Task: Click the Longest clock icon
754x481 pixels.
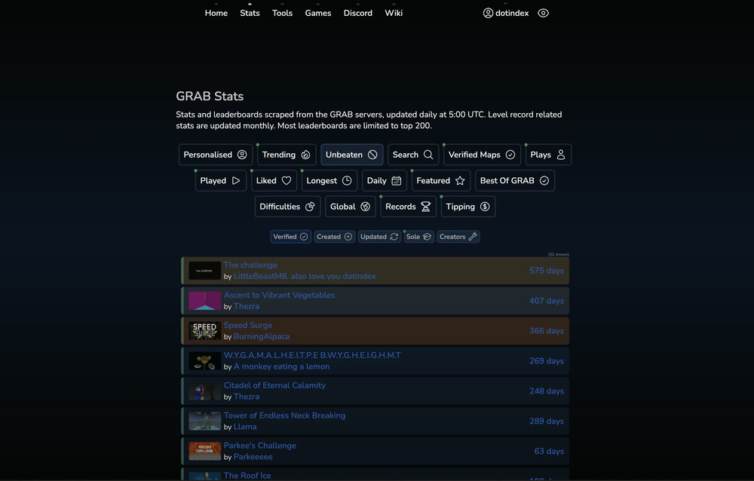Action: click(x=348, y=180)
